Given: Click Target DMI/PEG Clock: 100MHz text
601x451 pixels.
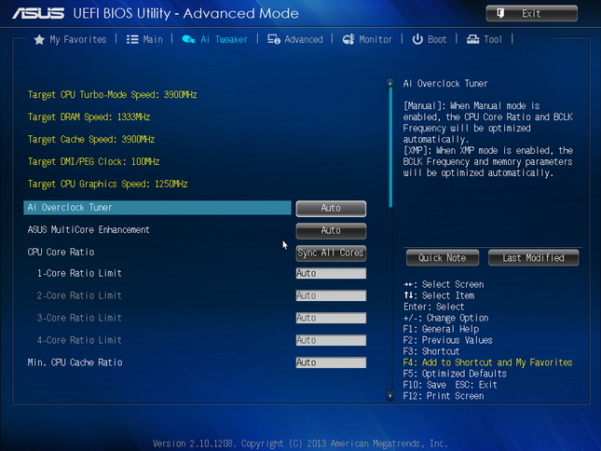Looking at the screenshot, I should [93, 162].
